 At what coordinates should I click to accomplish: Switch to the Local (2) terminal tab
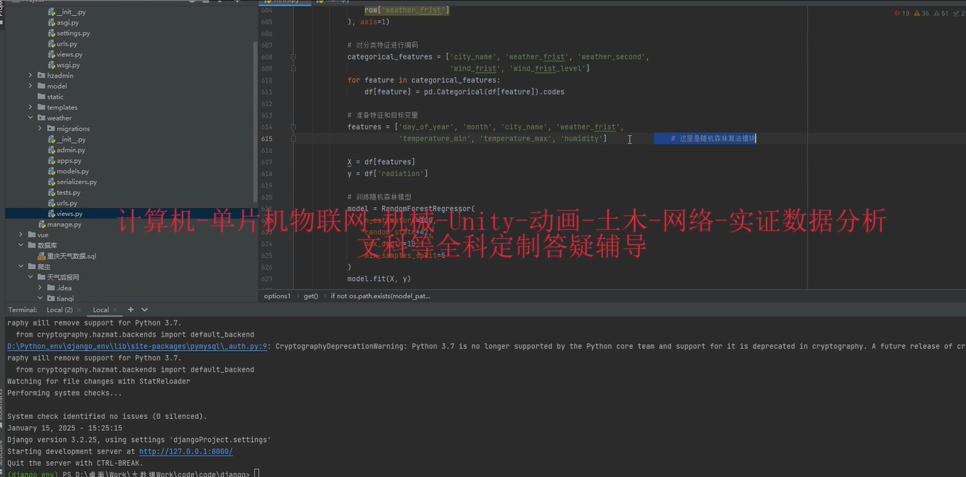pos(60,310)
